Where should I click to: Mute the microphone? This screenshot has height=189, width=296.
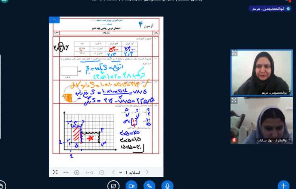point(167,185)
